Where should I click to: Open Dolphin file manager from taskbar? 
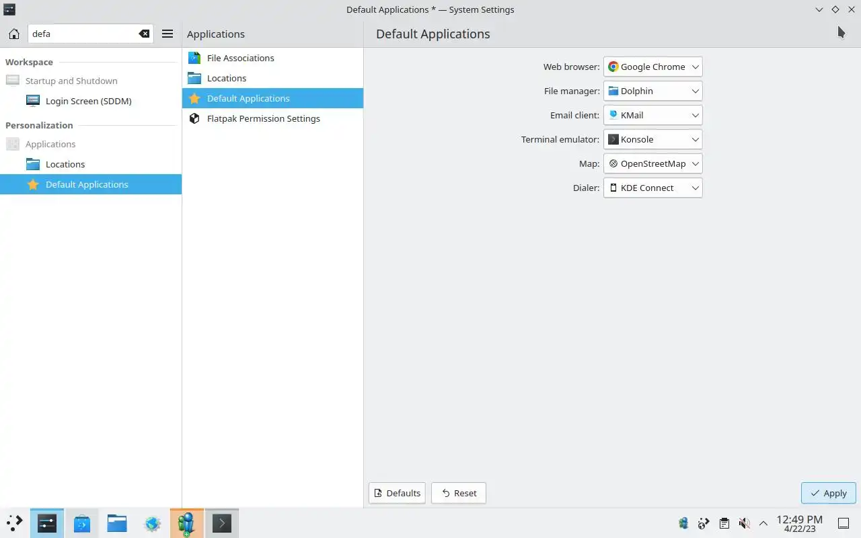[117, 523]
